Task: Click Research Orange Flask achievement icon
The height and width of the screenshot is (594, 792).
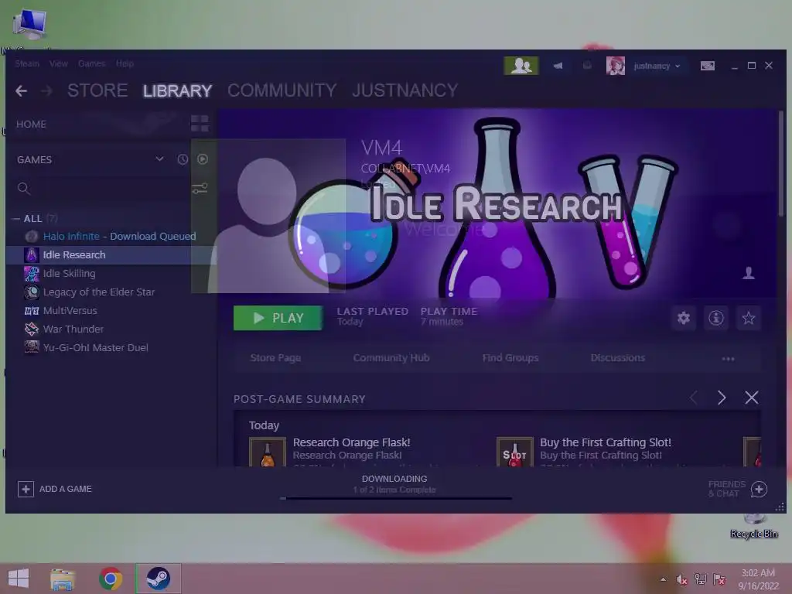Action: click(267, 452)
